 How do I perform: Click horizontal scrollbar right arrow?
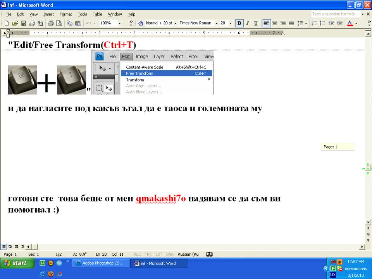point(362,247)
